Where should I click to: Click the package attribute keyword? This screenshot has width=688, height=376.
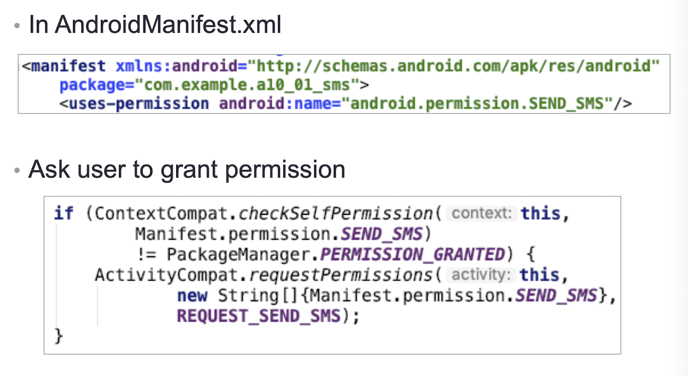91,85
